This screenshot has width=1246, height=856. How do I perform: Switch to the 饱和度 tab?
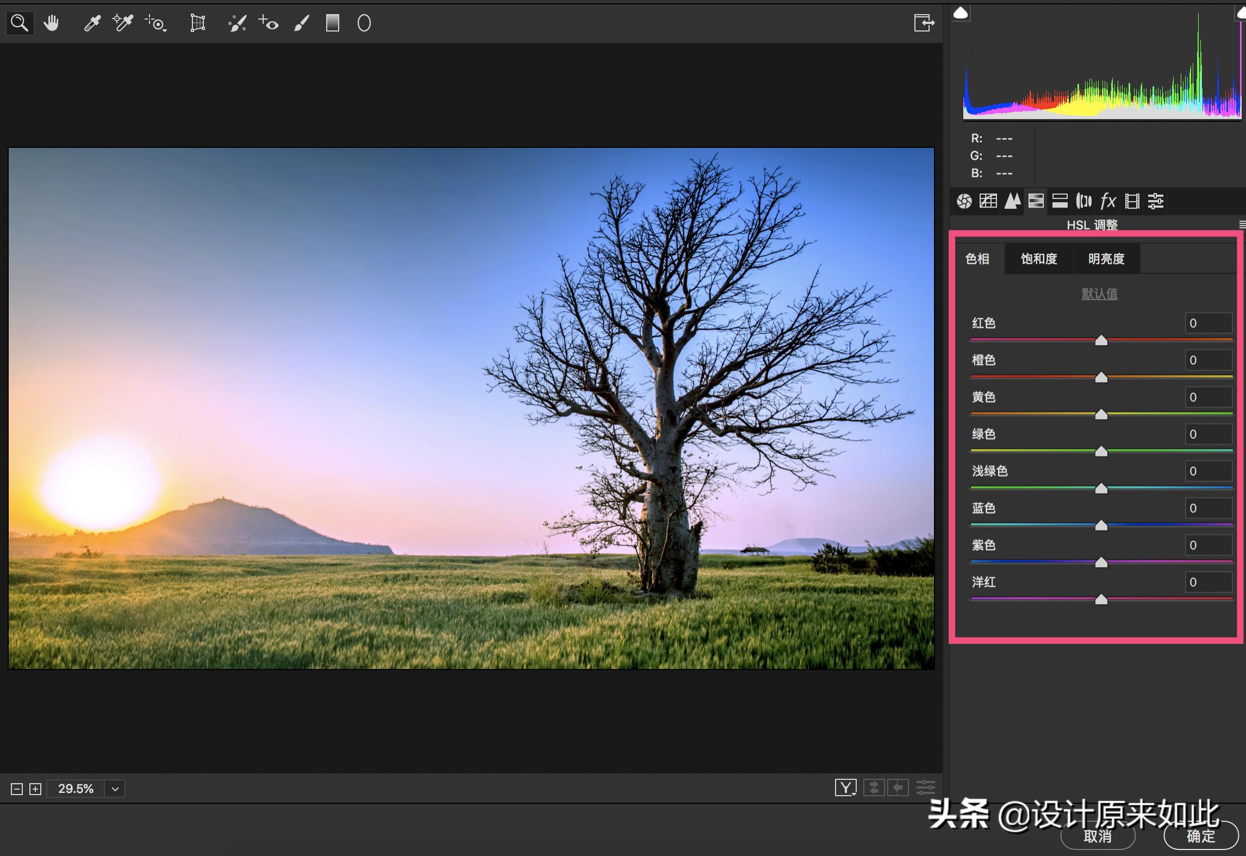[1038, 259]
